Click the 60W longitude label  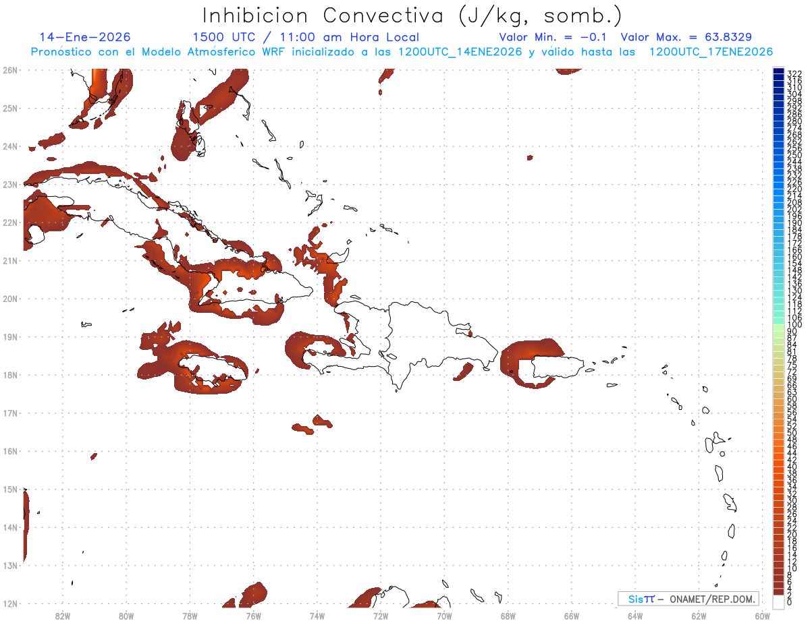(763, 616)
